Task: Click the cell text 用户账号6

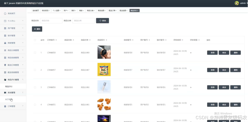Action: tap(144, 87)
